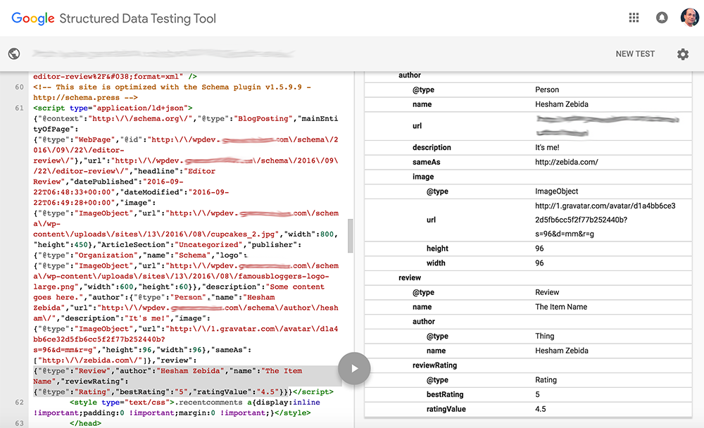Open the settings gear icon

point(682,54)
